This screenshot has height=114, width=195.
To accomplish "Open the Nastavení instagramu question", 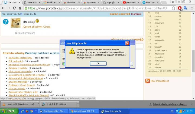I will coord(20,58).
